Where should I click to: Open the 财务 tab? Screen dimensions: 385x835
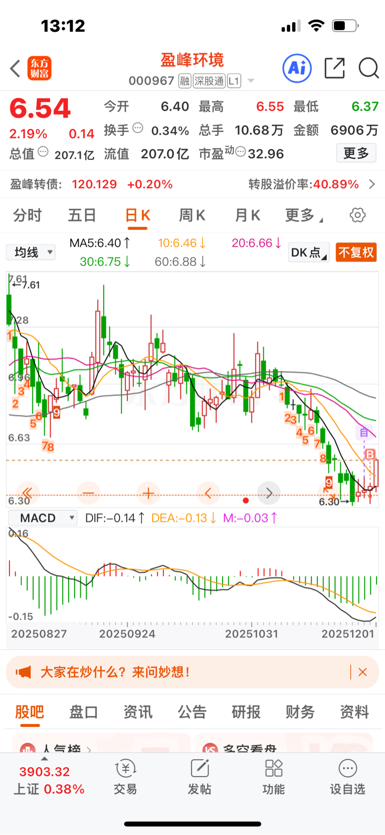[x=300, y=712]
